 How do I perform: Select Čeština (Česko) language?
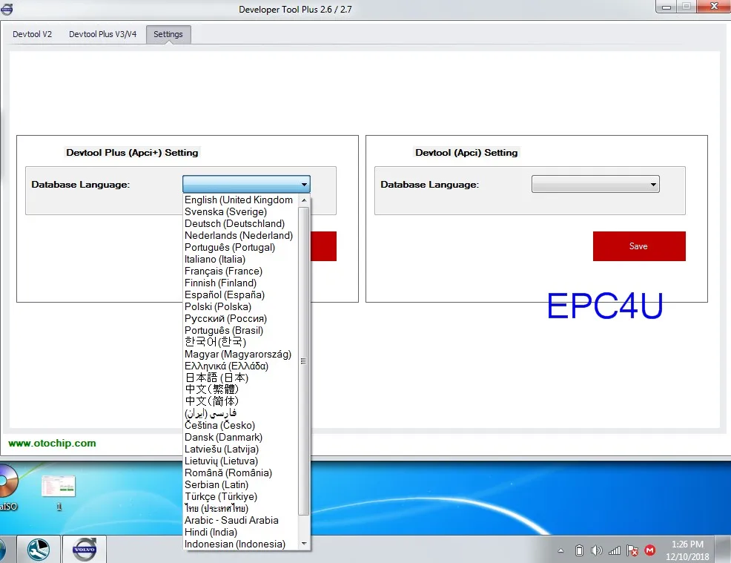pos(240,425)
